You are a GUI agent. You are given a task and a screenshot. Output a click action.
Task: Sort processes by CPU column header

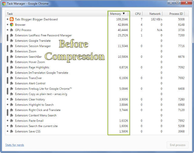point(136,14)
